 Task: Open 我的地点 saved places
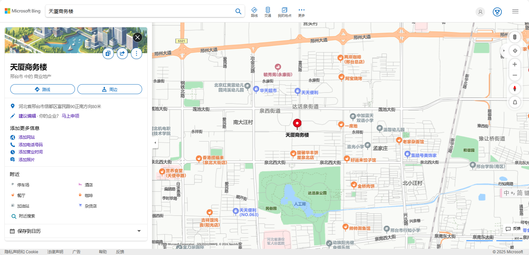point(284,12)
